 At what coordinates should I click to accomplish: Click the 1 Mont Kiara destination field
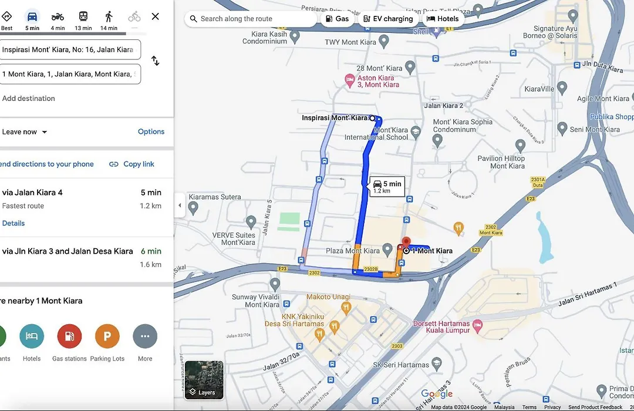[70, 74]
